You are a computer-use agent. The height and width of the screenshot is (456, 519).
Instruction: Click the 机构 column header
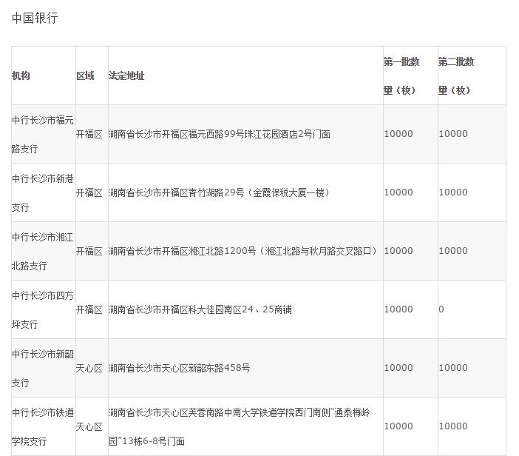tap(21, 76)
